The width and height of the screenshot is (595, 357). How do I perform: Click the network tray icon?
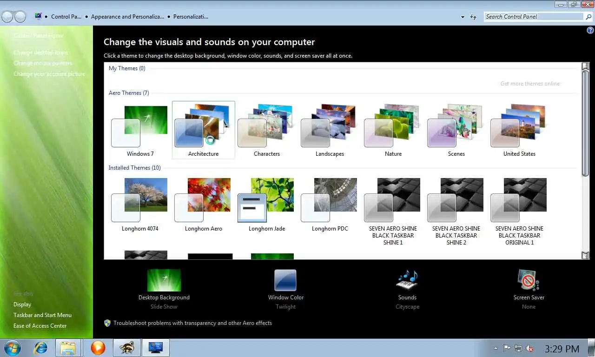pyautogui.click(x=518, y=348)
